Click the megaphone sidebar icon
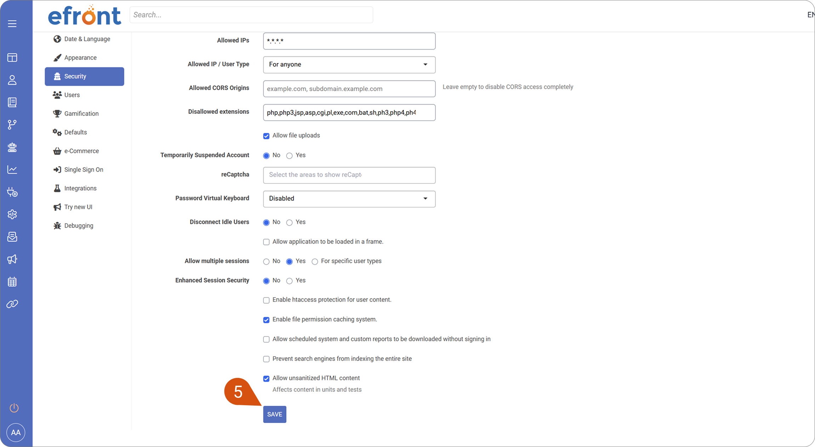 click(x=12, y=259)
